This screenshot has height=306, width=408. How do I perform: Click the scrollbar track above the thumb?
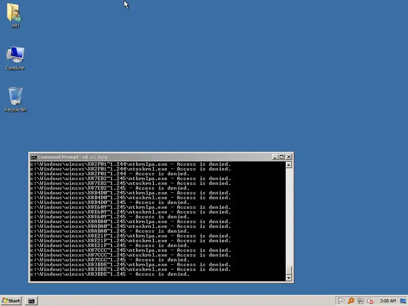tap(288, 217)
